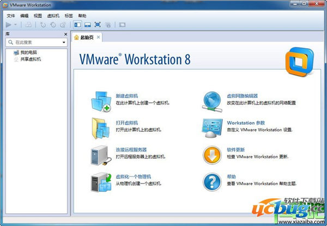The height and width of the screenshot is (226, 327).
Task: Switch to the 起始页 tab
Action: (x=87, y=38)
